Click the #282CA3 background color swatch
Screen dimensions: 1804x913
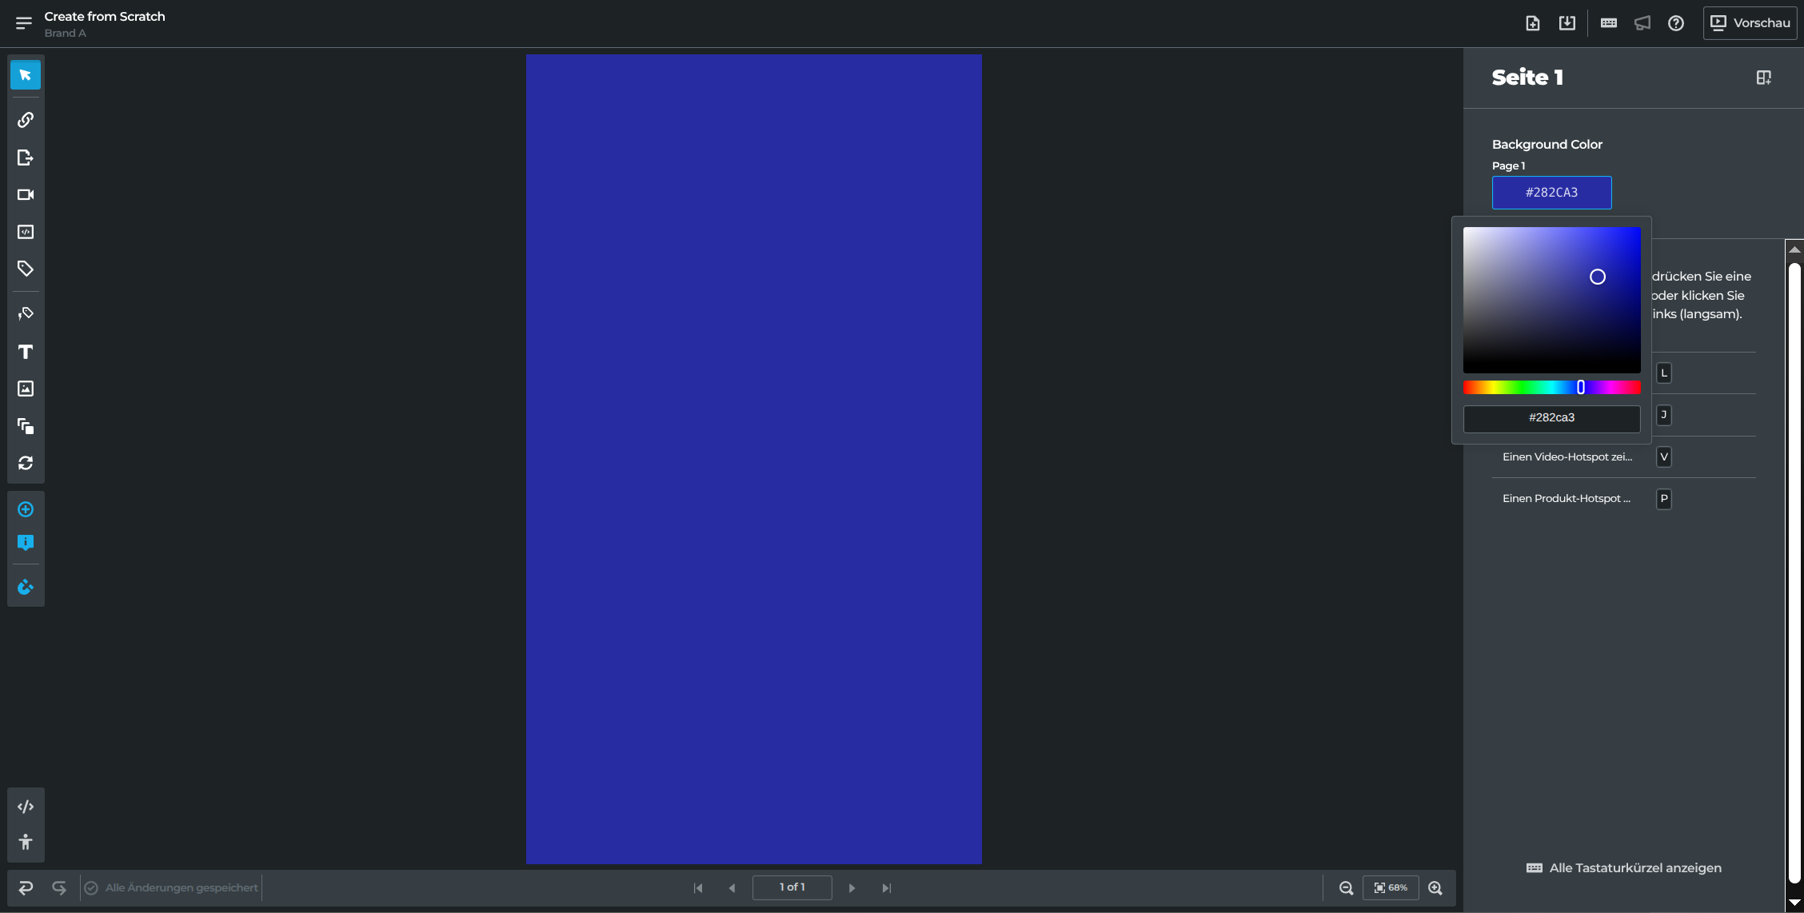[1551, 193]
